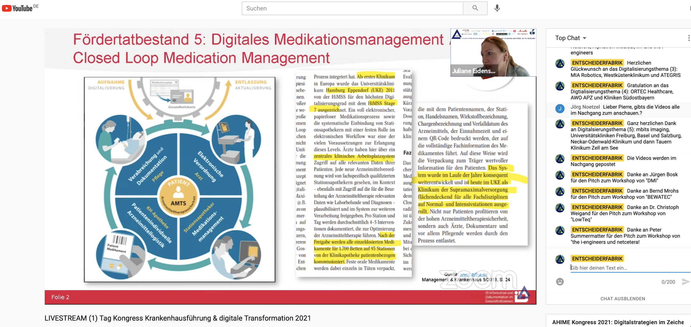Open ENTSCHEIDERFABRIK avatar beside Videos werden message
691x327 pixels.
tap(560, 159)
